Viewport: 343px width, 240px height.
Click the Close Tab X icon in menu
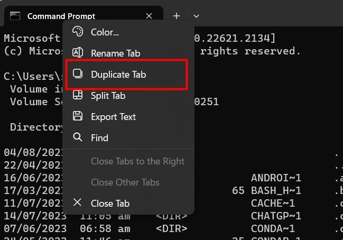coord(78,203)
